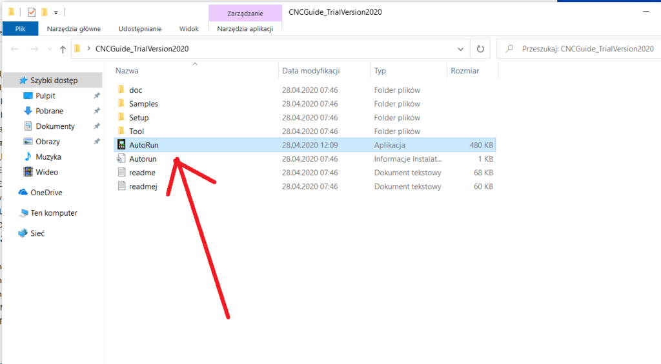Screen dimensions: 661x364
Task: Click the Forward navigation arrow
Action: click(x=34, y=49)
